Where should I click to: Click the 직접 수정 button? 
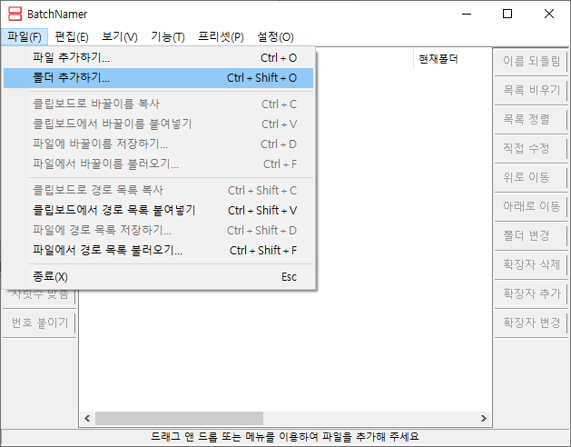[x=531, y=148]
